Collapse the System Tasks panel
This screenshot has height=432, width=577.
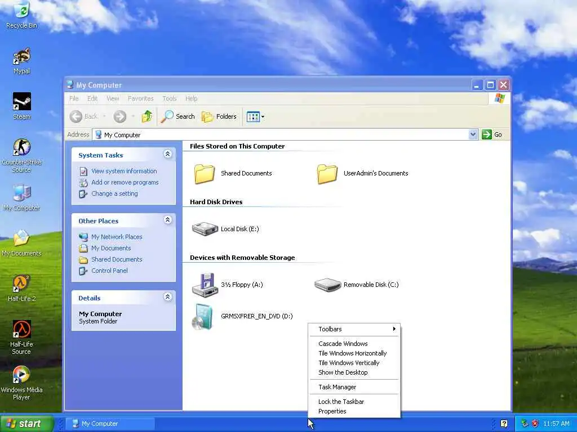click(167, 154)
